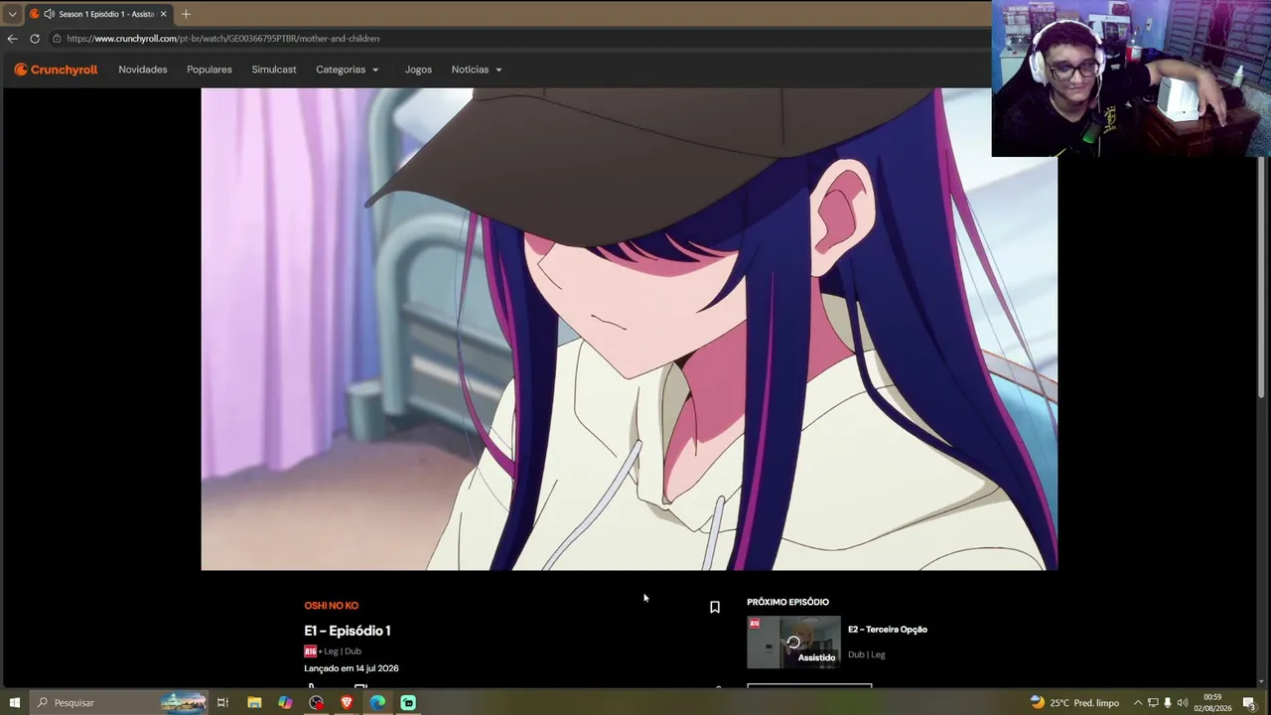Screen dimensions: 1271x715
Task: Click the Lançado em 14 jul 2026 text
Action: (352, 668)
